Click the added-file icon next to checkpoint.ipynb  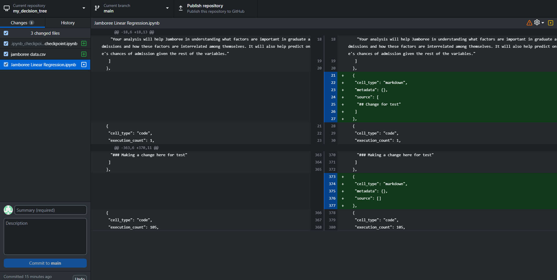pos(84,43)
